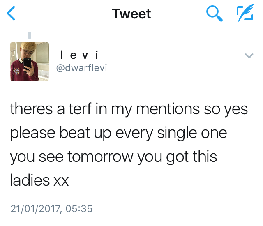Return to the previous screen
Image resolution: width=263 pixels, height=226 pixels.
[12, 14]
